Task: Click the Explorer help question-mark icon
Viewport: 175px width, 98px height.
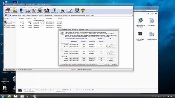Action: pyautogui.click(x=156, y=14)
